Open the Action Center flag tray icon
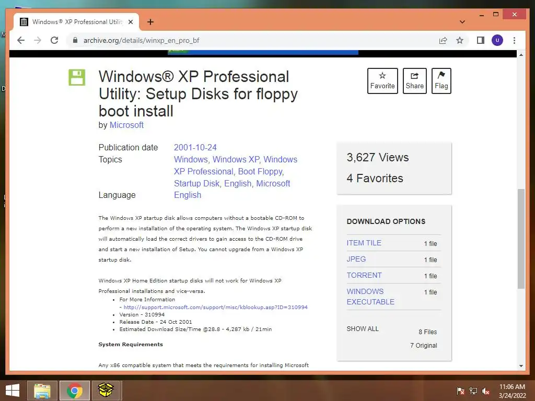 460,391
